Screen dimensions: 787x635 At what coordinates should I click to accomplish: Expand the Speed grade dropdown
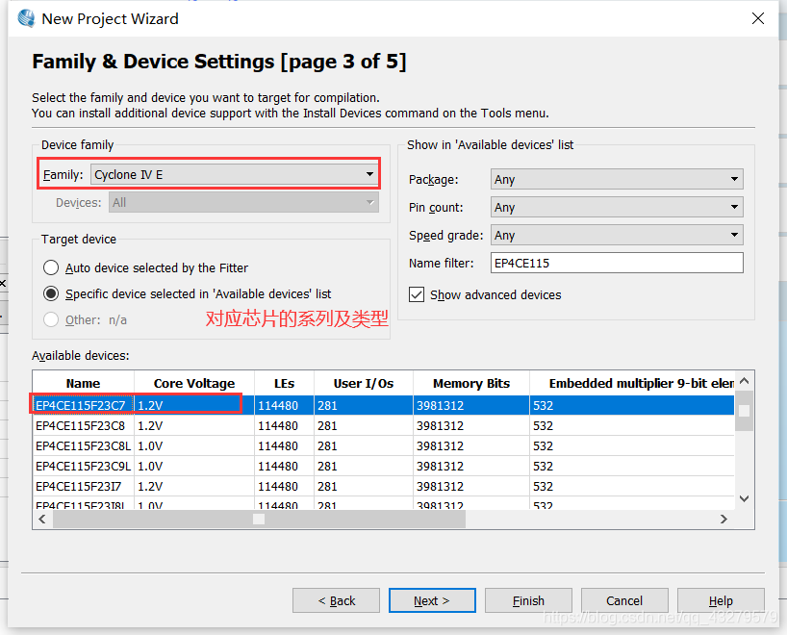(617, 235)
